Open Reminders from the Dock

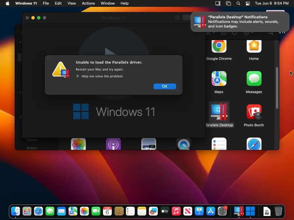(x=130, y=211)
